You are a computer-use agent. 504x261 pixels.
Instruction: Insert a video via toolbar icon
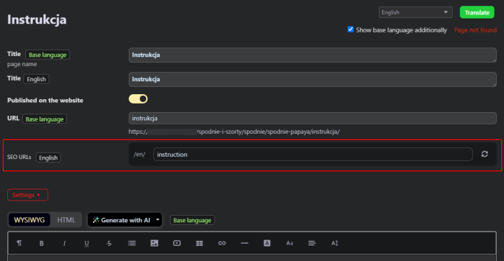(177, 243)
